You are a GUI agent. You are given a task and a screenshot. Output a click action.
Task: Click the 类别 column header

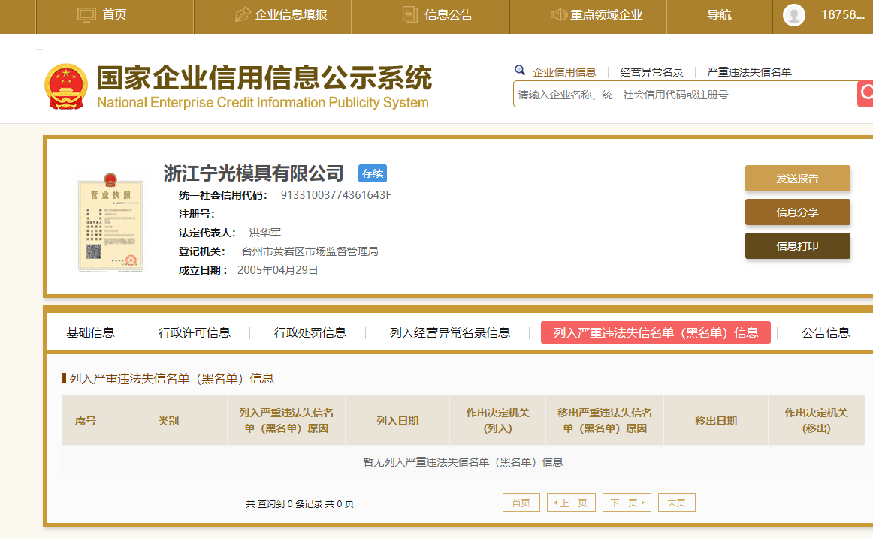(x=169, y=421)
